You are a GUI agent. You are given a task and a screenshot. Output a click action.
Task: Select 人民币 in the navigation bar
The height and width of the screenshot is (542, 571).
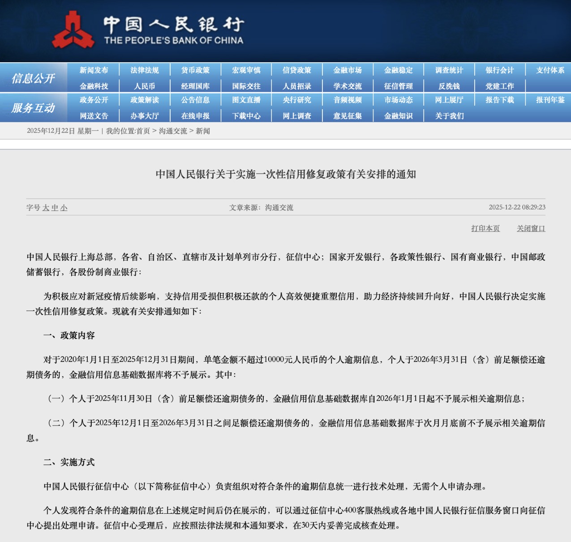(x=145, y=86)
